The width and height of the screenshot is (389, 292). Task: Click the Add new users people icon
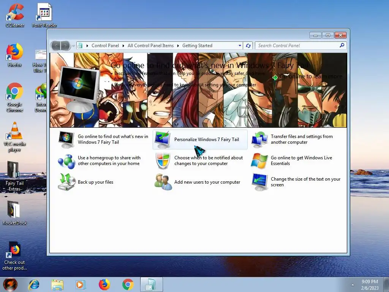[163, 182]
